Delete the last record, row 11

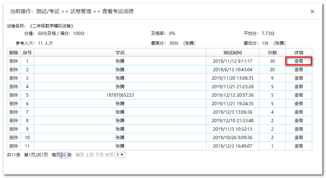tap(14, 146)
